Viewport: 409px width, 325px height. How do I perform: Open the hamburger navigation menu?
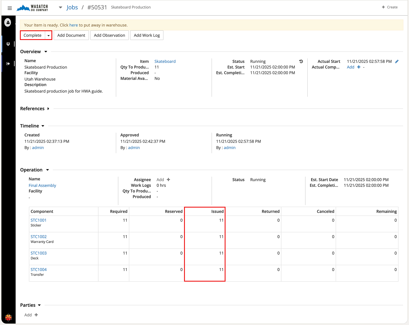[10, 8]
